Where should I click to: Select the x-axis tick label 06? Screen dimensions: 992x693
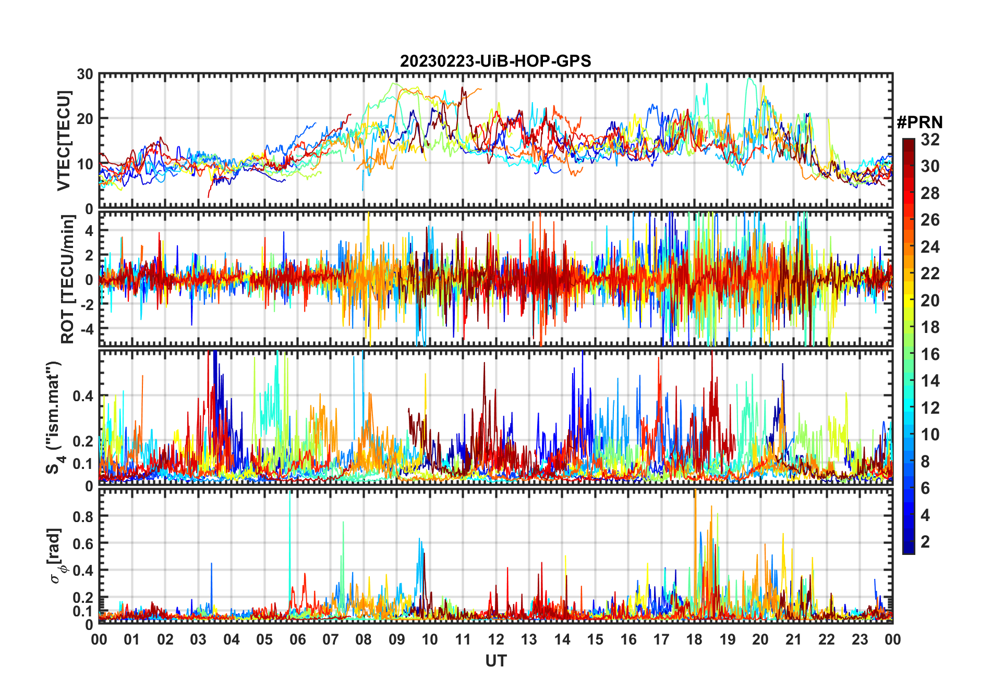297,639
